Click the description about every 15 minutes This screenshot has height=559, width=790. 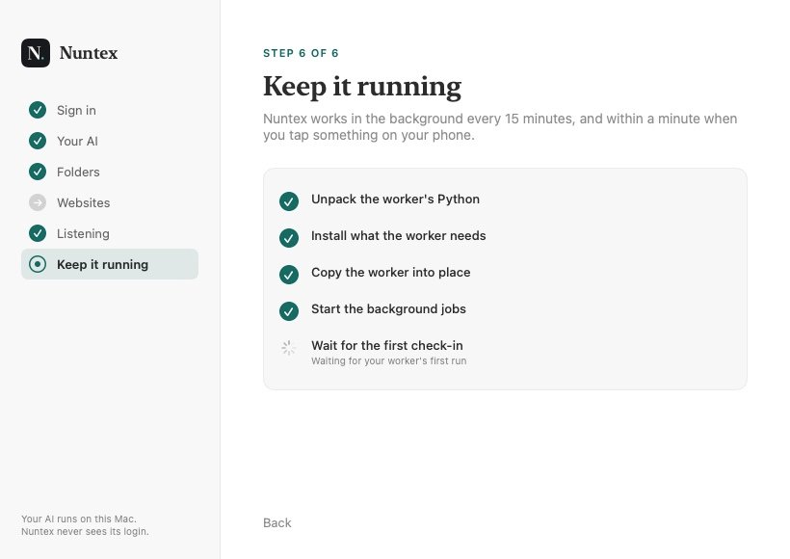coord(500,126)
